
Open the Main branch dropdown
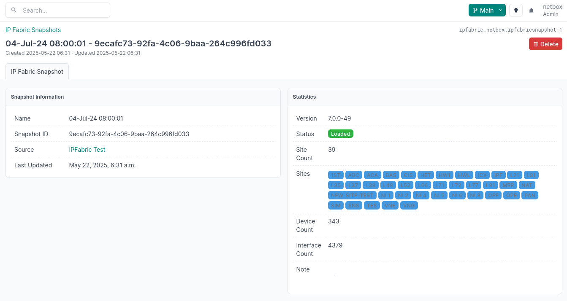tap(487, 11)
